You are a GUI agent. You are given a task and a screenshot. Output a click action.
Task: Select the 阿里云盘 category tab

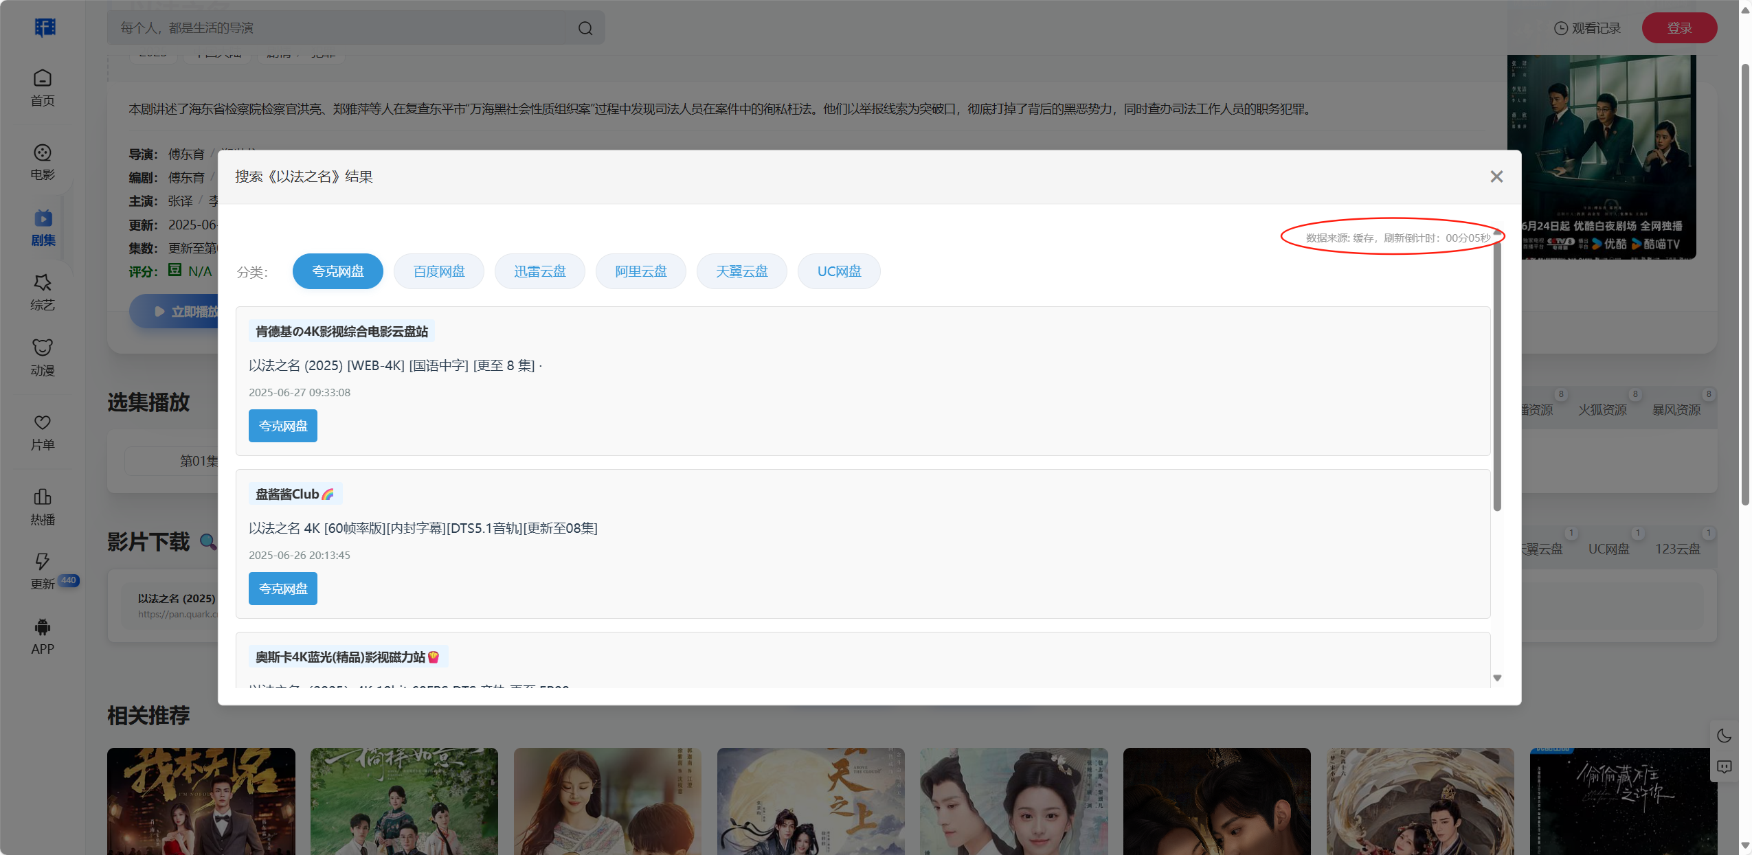(641, 271)
